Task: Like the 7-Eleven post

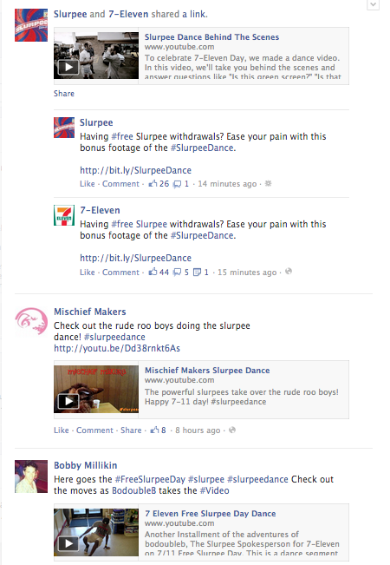Action: (x=88, y=272)
